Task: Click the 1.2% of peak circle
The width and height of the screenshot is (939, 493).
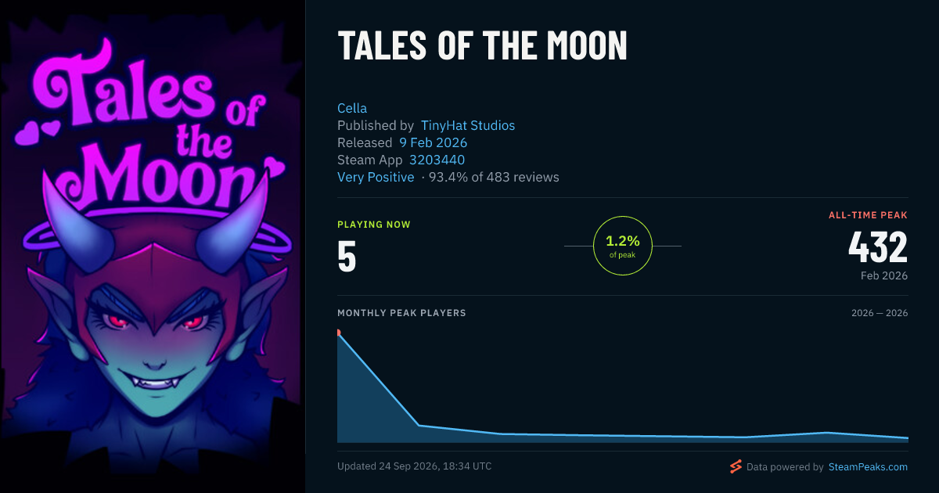Action: (623, 246)
